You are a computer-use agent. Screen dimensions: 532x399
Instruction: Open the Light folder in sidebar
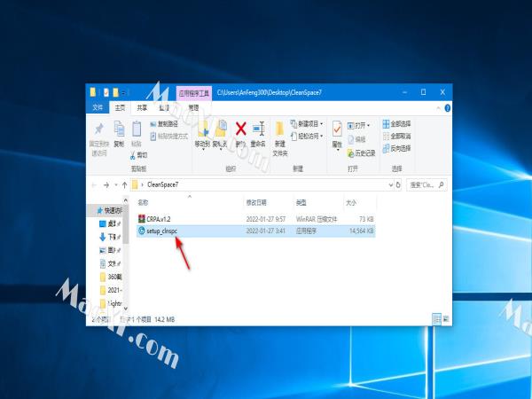(x=110, y=303)
